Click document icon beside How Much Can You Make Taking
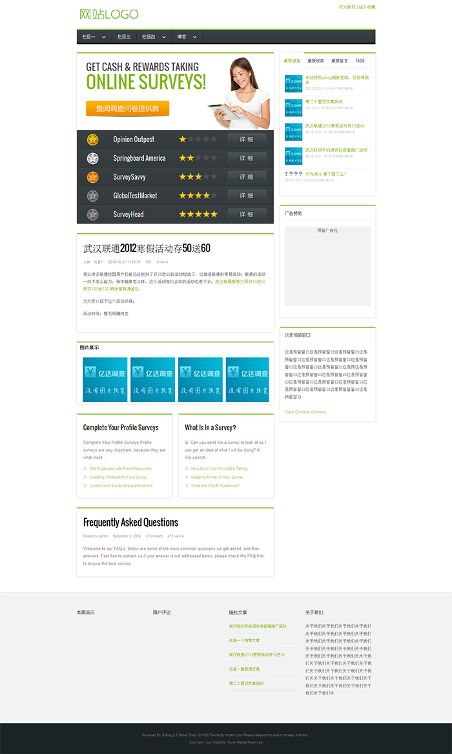This screenshot has height=754, width=452. [x=187, y=468]
